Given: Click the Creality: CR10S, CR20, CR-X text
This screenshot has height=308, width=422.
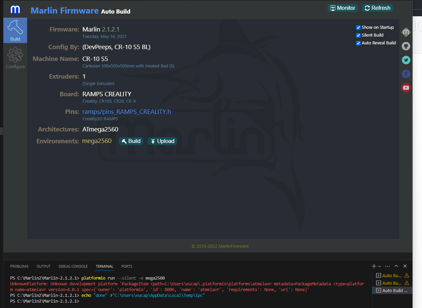Looking at the screenshot, I should (109, 101).
